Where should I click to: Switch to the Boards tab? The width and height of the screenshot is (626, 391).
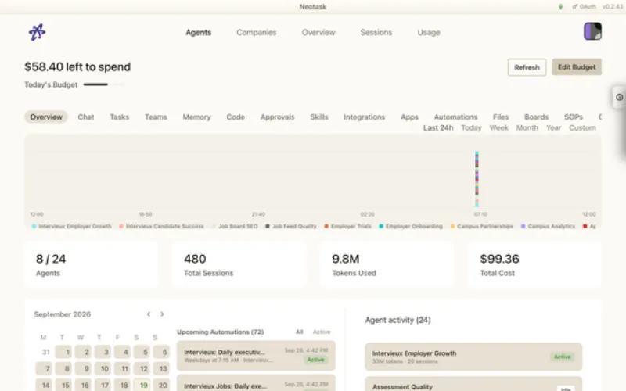tap(536, 117)
